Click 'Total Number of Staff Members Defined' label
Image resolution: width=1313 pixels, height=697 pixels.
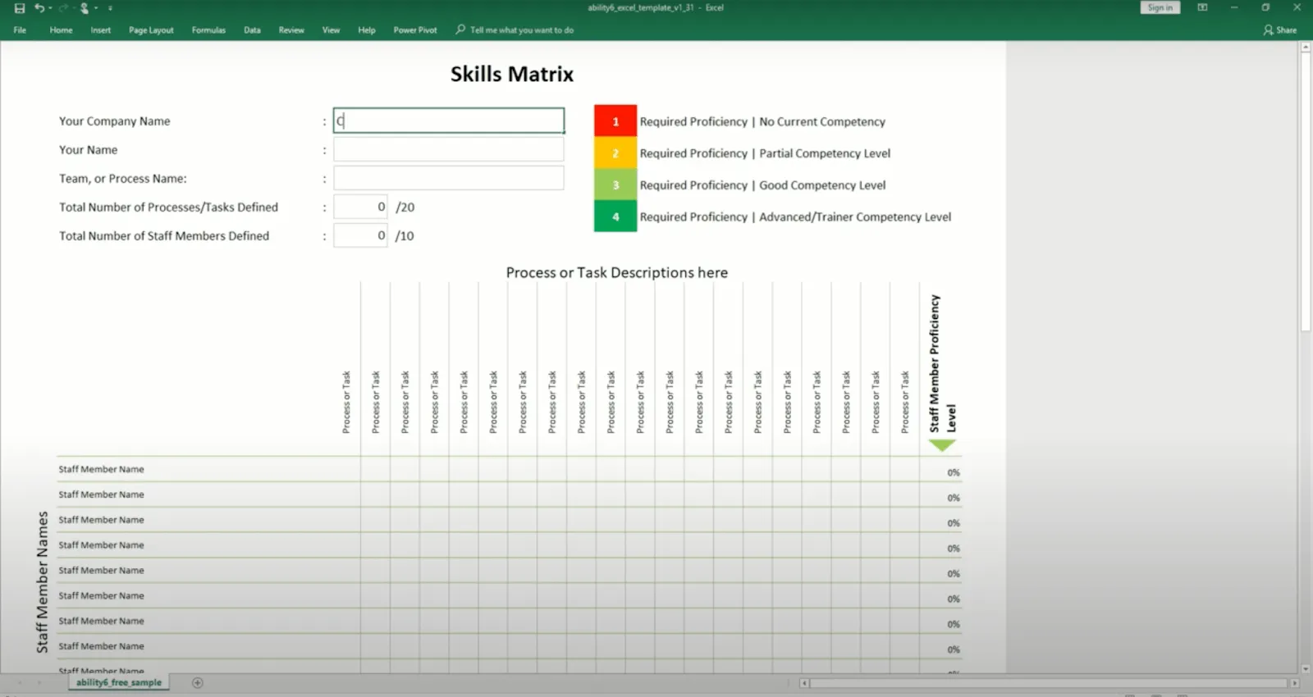[164, 236]
